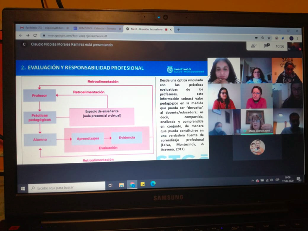This screenshot has width=308, height=231.
Task: Open Chrome's three-dot menu
Action: tap(298, 38)
